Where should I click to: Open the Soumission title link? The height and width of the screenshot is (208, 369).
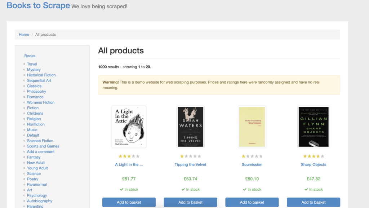252,164
